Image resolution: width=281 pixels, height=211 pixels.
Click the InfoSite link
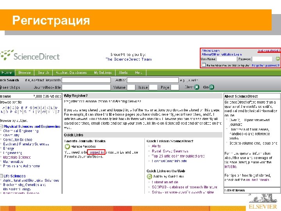pos(231,167)
